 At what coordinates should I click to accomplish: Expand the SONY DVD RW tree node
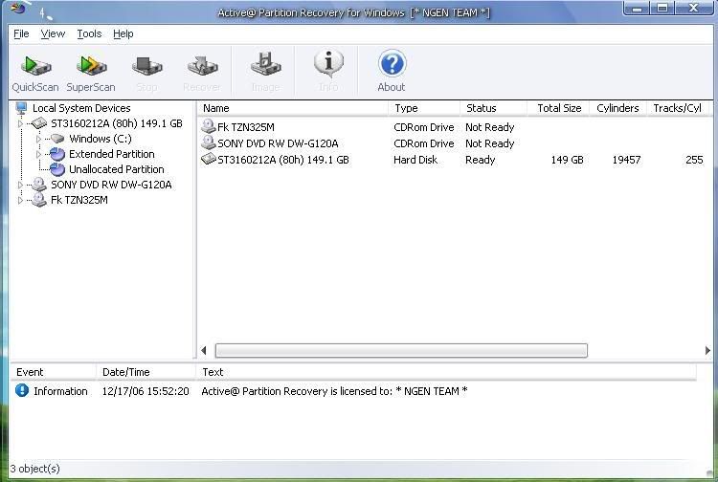20,185
